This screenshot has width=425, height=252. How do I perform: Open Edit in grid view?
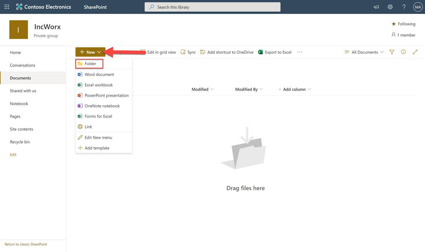tap(159, 52)
